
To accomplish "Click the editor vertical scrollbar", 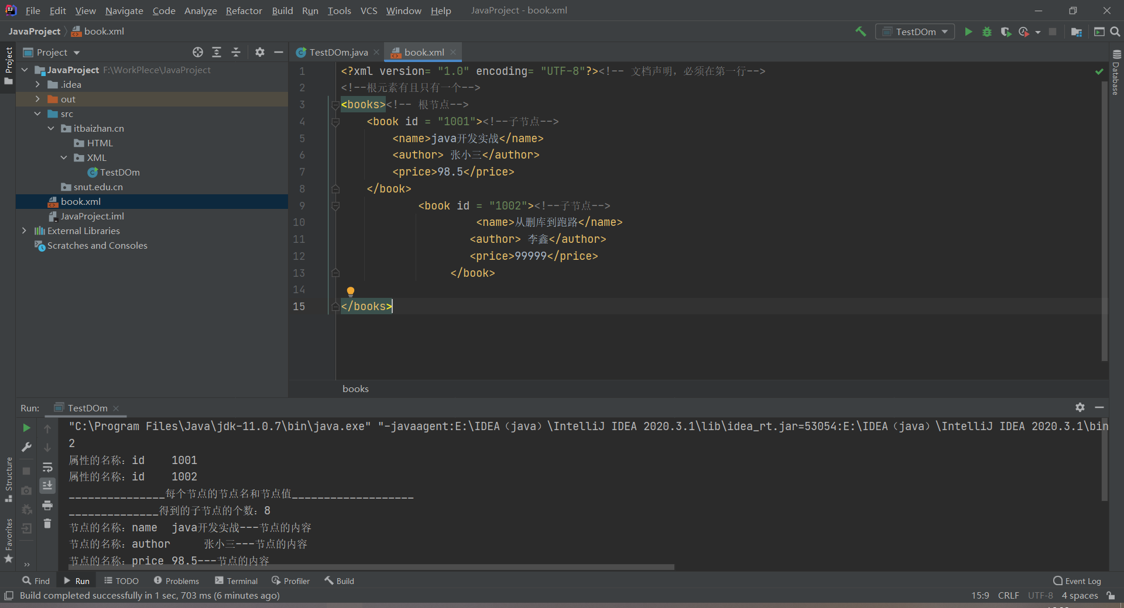I will 1105,221.
